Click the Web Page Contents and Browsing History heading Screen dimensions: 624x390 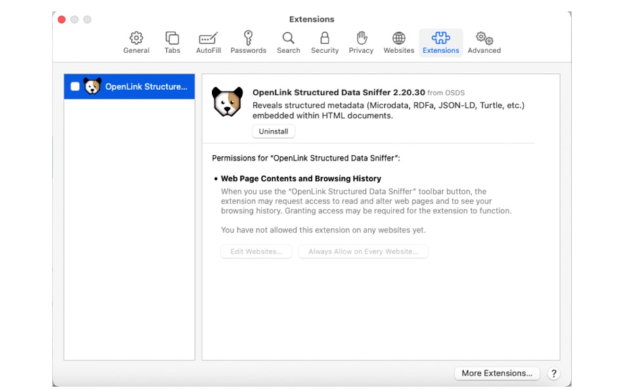pos(301,179)
